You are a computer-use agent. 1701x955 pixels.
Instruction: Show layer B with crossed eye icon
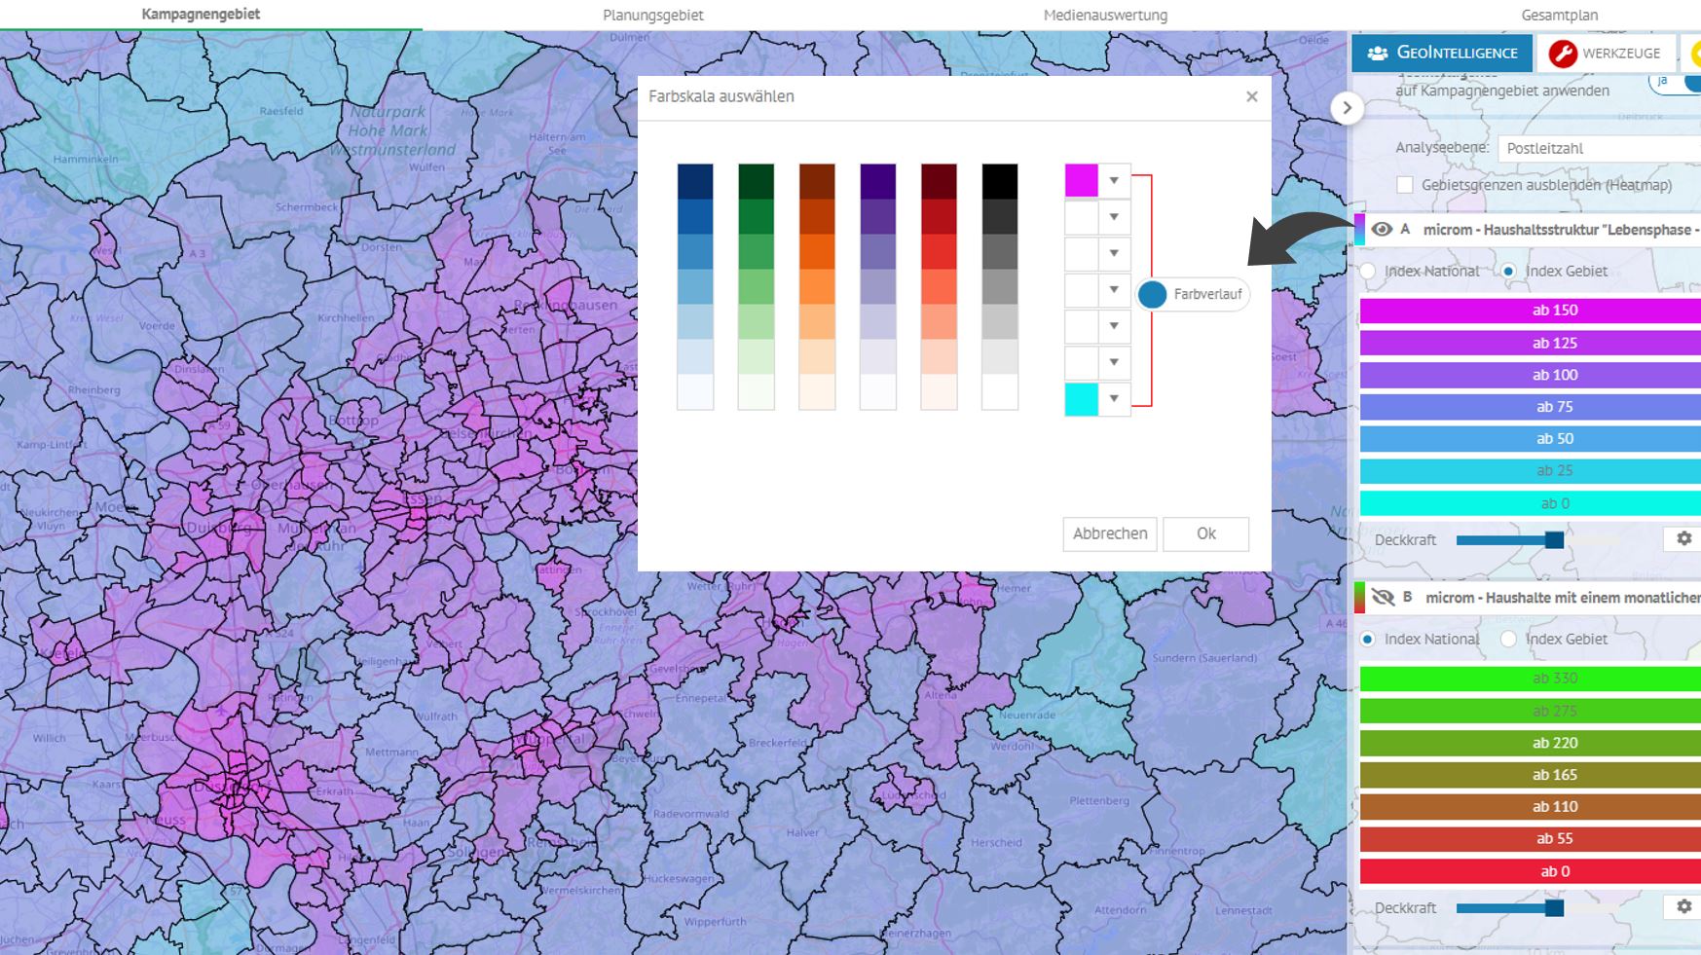(x=1383, y=598)
